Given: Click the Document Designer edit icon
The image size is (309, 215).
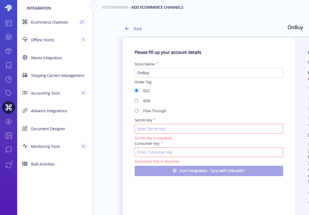Looking at the screenshot, I should [x=25, y=128].
